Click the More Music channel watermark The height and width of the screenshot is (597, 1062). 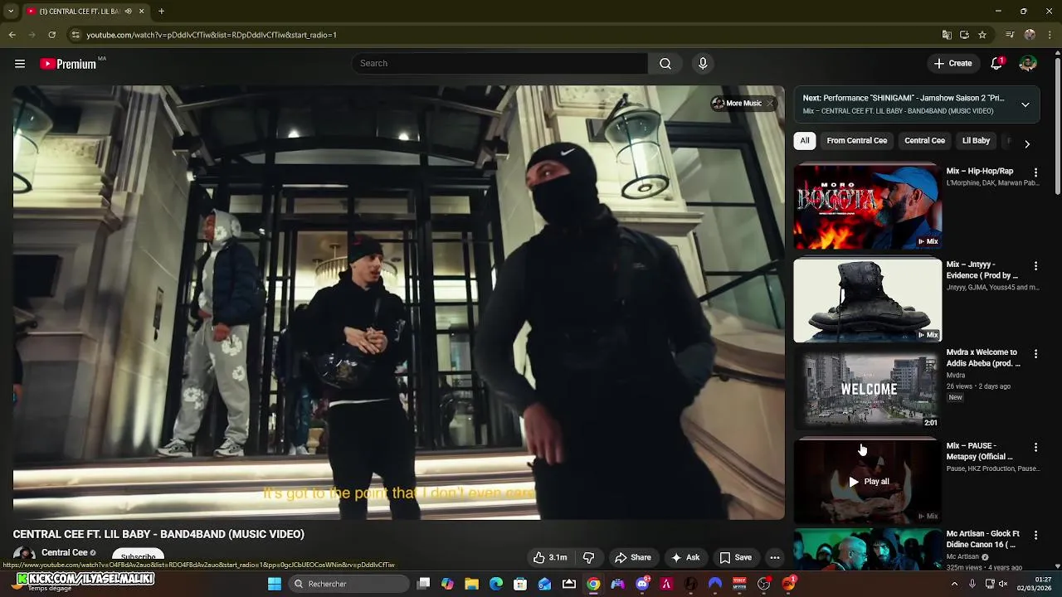point(737,104)
